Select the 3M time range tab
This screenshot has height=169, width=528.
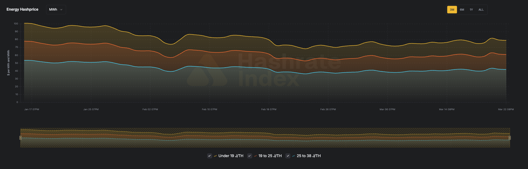point(452,10)
